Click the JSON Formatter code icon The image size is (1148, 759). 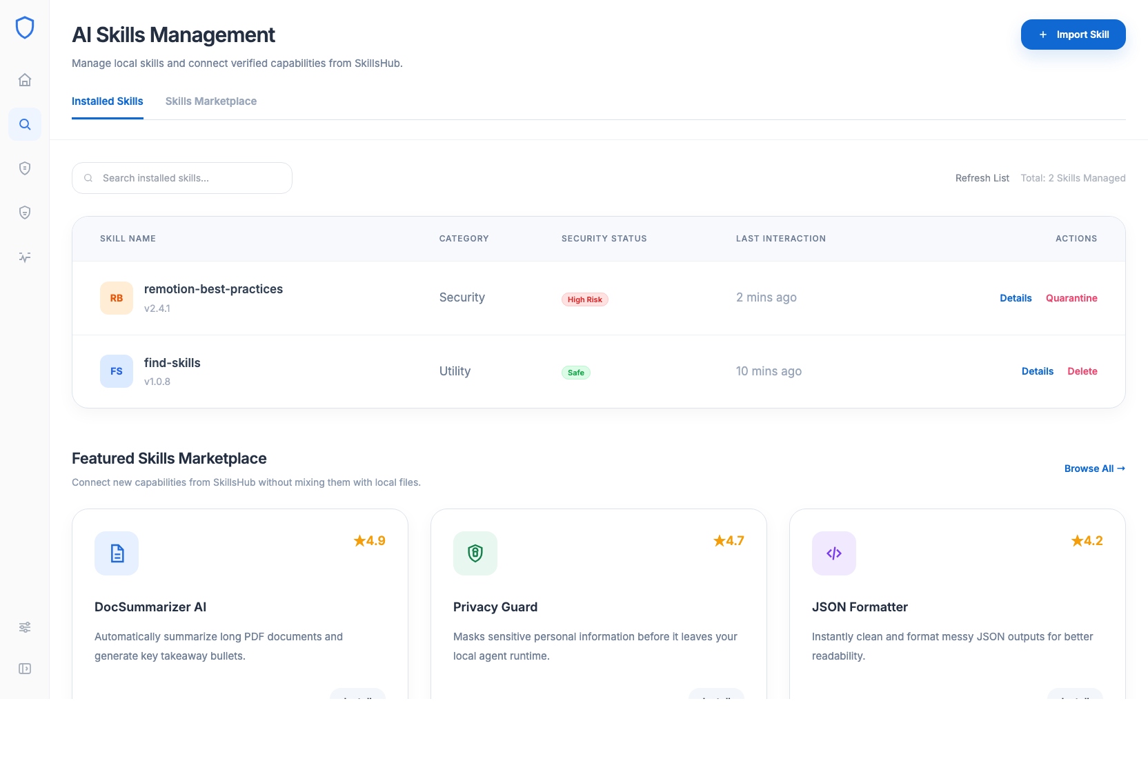[x=834, y=553]
